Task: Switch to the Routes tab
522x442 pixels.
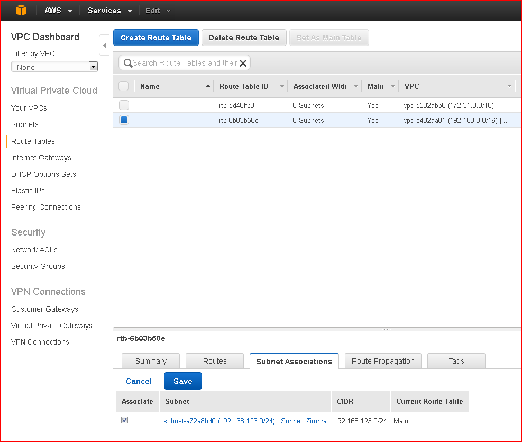Action: point(215,361)
